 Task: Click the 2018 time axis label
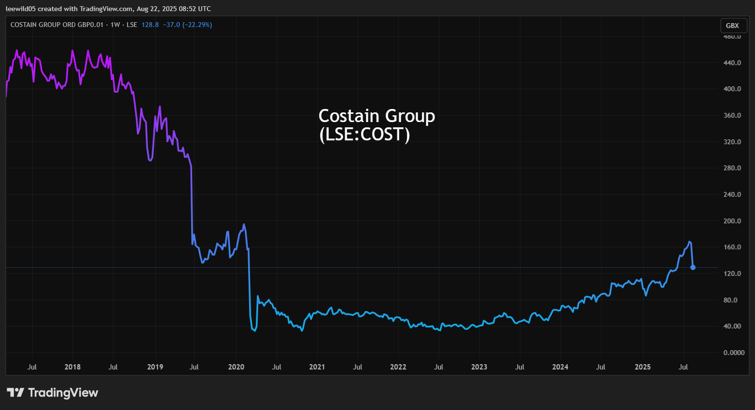point(72,367)
